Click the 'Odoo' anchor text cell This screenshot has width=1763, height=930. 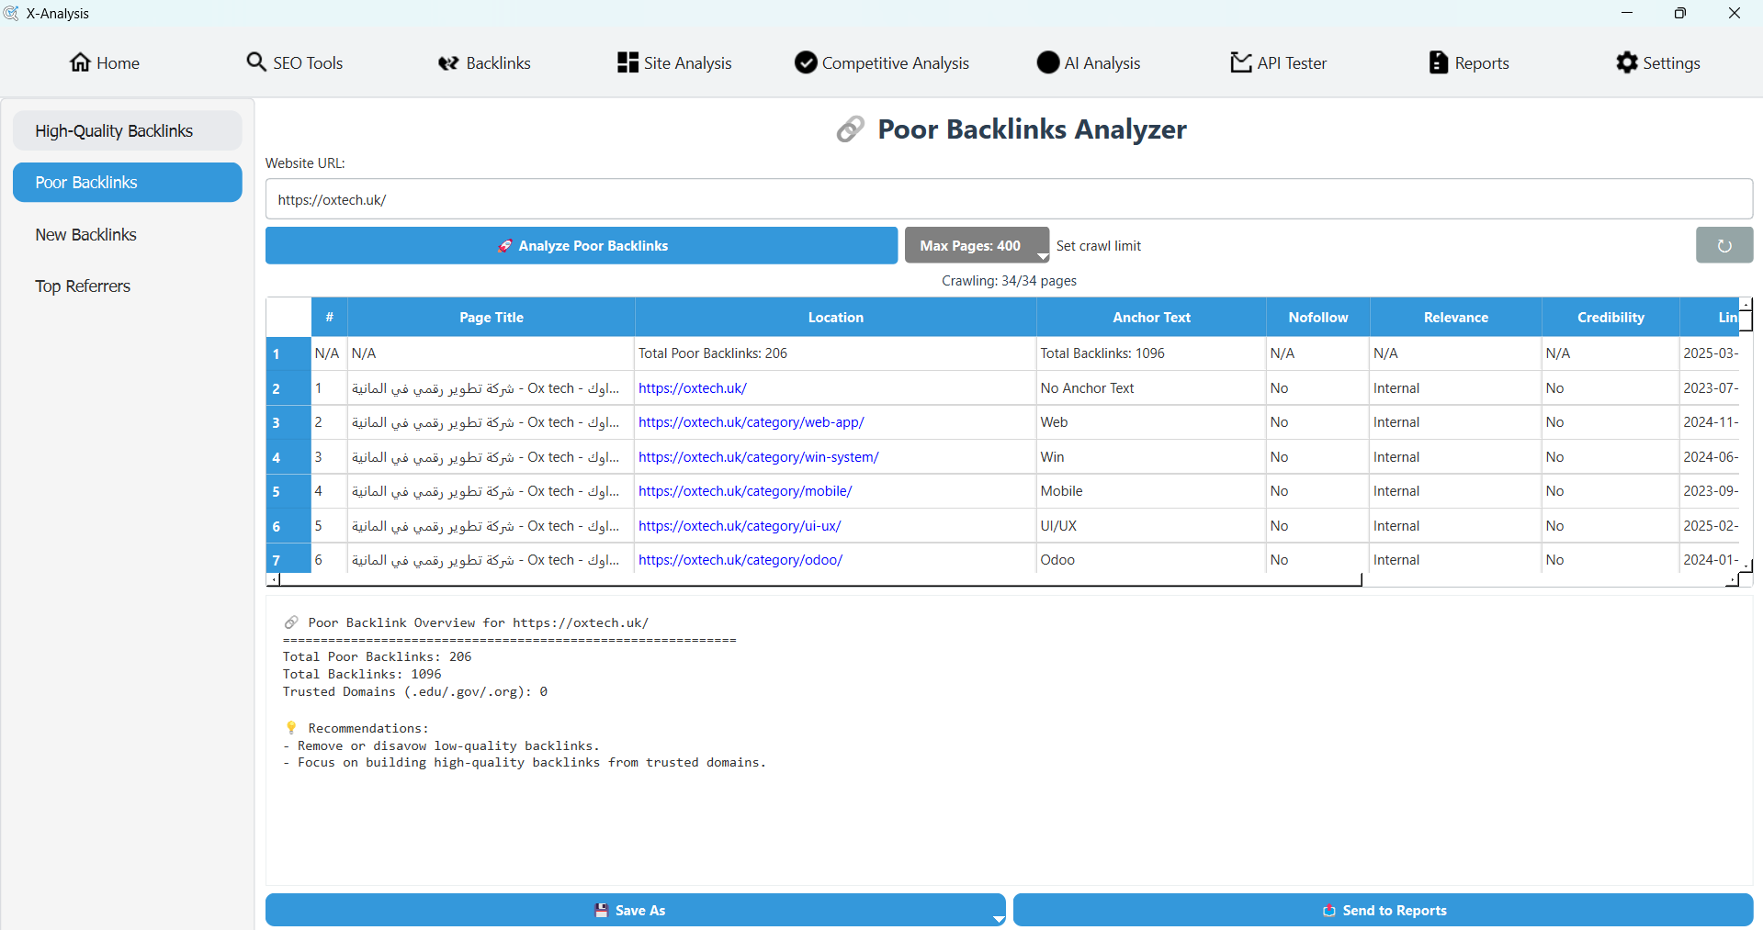(1151, 559)
